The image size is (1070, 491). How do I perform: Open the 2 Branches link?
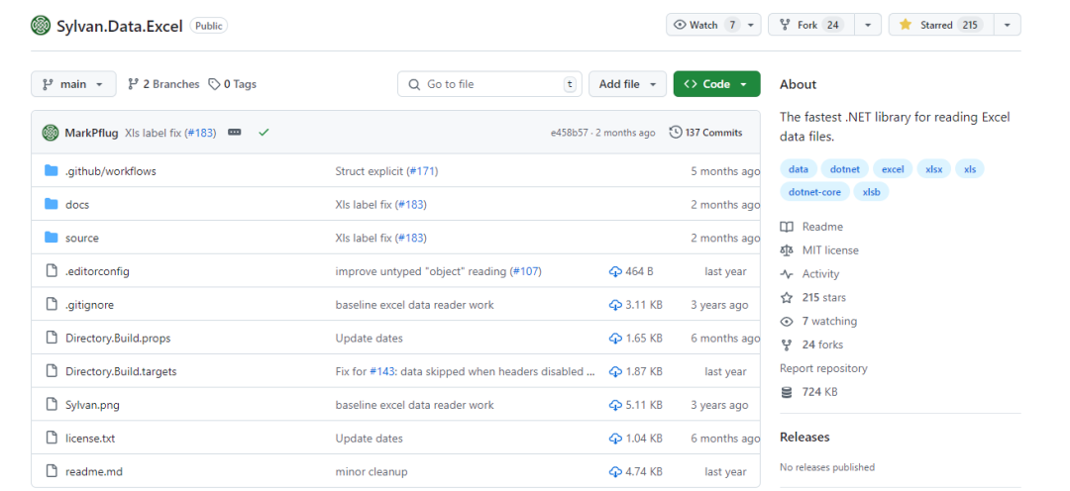click(x=163, y=84)
